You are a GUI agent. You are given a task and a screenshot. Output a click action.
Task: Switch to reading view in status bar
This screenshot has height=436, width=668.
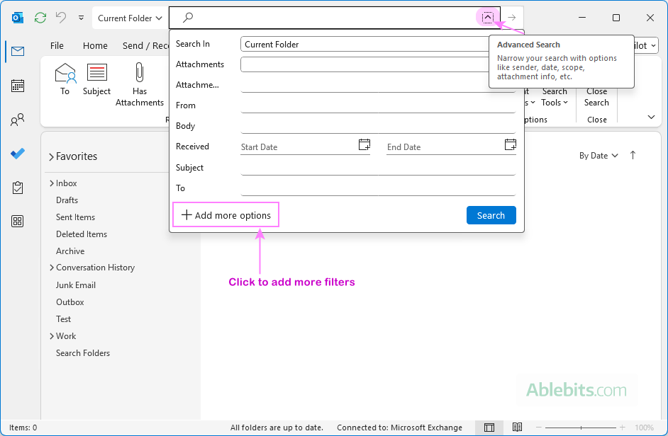517,428
